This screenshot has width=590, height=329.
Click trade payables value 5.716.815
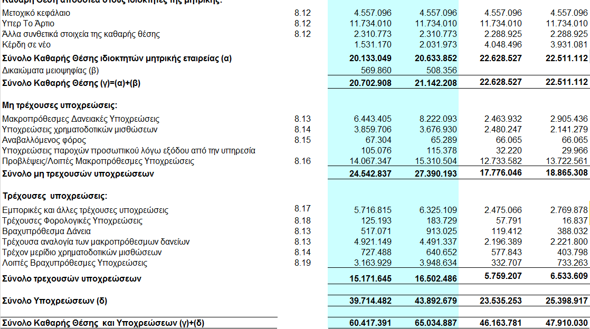(x=373, y=210)
